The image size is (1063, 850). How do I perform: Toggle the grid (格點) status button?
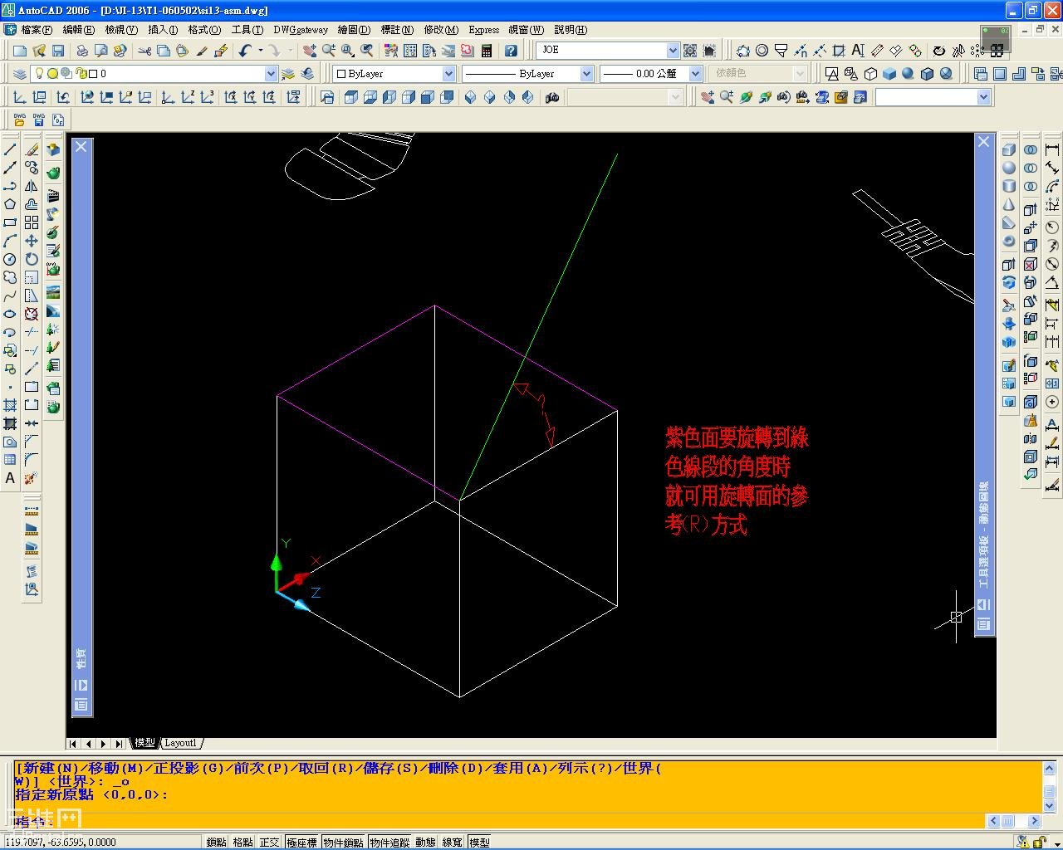coord(242,842)
